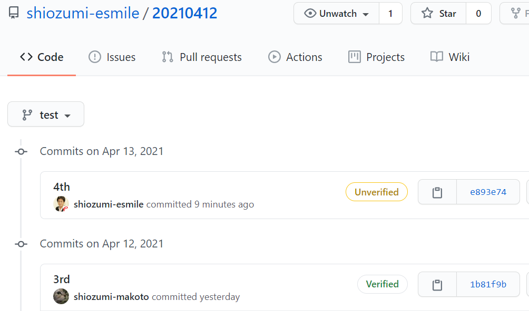This screenshot has height=311, width=529.
Task: Open the 20210412 repository link
Action: coord(184,13)
